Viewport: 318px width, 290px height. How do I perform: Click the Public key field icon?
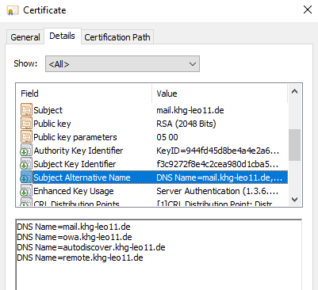tap(26, 123)
